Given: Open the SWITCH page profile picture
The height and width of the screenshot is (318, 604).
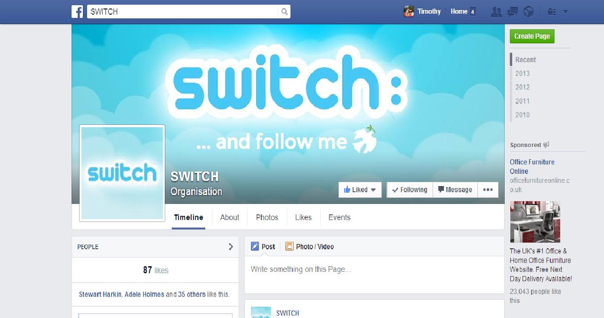Looking at the screenshot, I should 122,173.
